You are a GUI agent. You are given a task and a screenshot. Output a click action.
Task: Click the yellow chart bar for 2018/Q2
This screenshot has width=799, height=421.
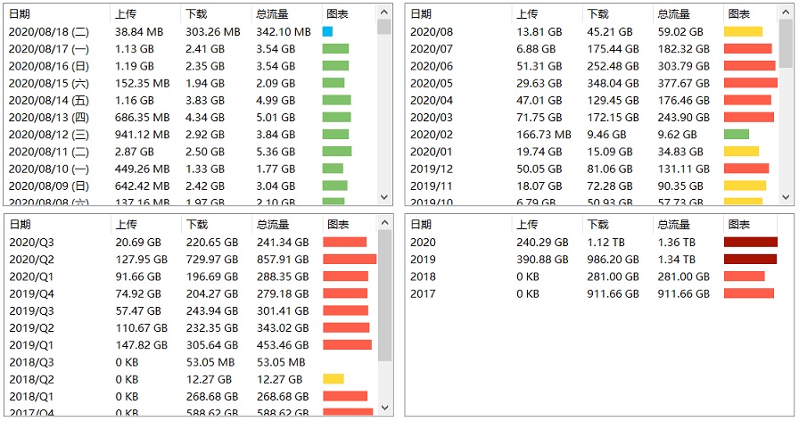pos(334,379)
